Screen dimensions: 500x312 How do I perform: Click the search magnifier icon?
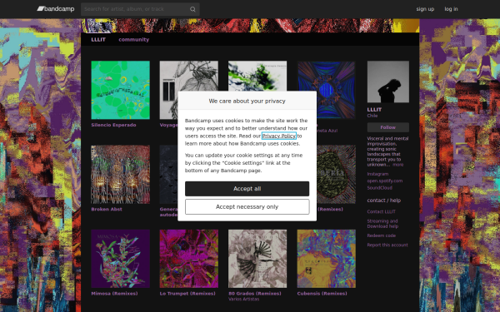pos(192,9)
